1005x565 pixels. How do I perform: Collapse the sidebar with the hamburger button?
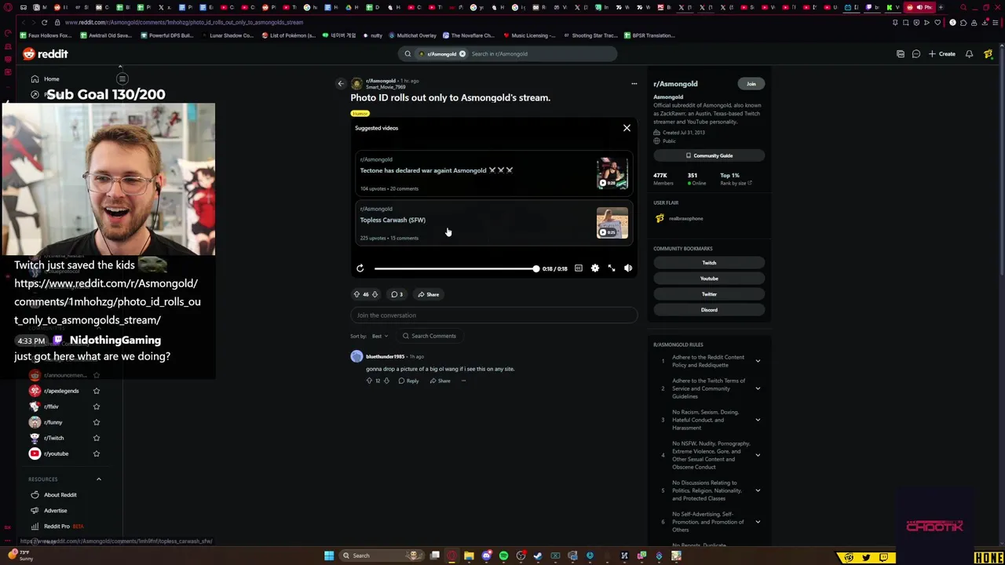[122, 79]
